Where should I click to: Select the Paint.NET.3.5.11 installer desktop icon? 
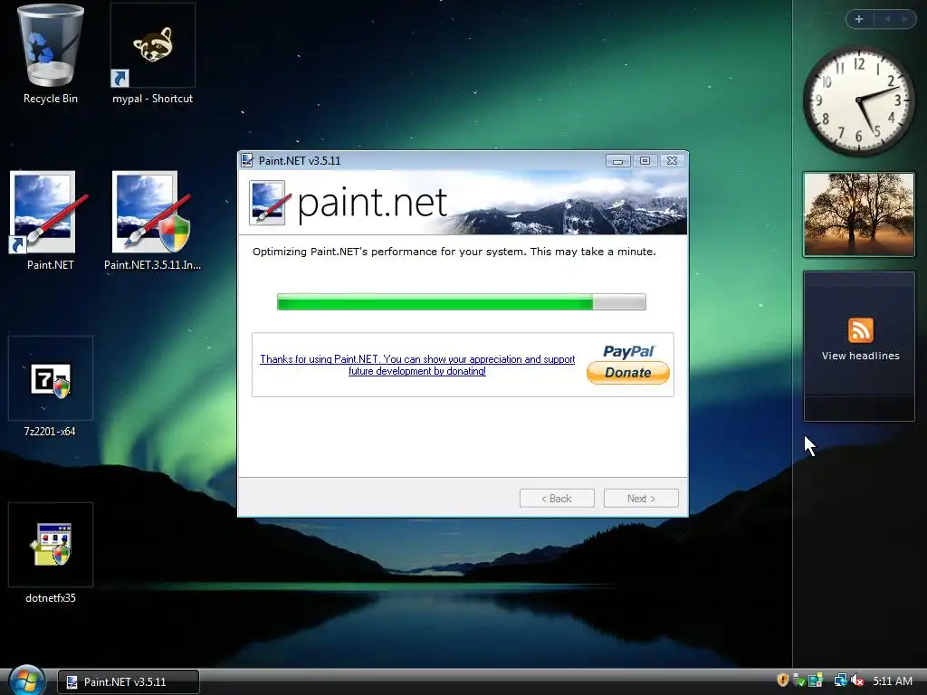click(152, 212)
